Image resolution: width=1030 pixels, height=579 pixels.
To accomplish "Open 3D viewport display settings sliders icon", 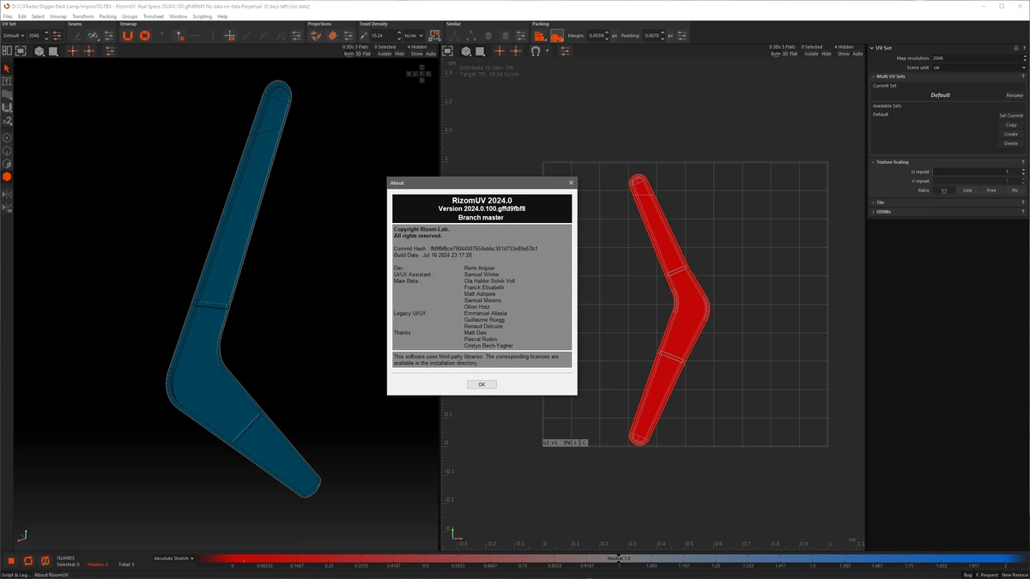I will pos(110,51).
